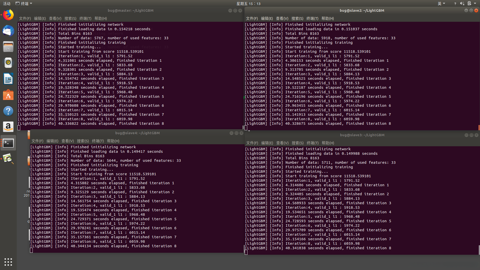Click the volume icon in top bar
The image size is (480, 270).
pyautogui.click(x=462, y=3)
